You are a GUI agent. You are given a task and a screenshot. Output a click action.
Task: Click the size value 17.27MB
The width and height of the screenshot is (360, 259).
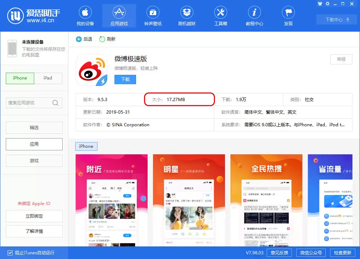pyautogui.click(x=176, y=100)
